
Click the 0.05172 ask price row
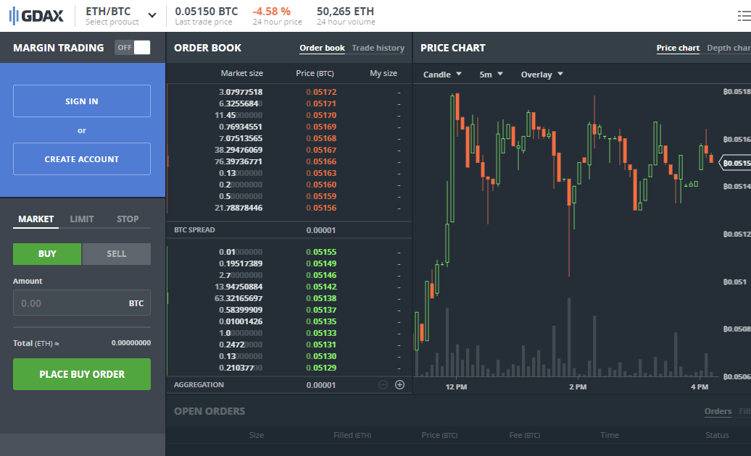pyautogui.click(x=289, y=92)
